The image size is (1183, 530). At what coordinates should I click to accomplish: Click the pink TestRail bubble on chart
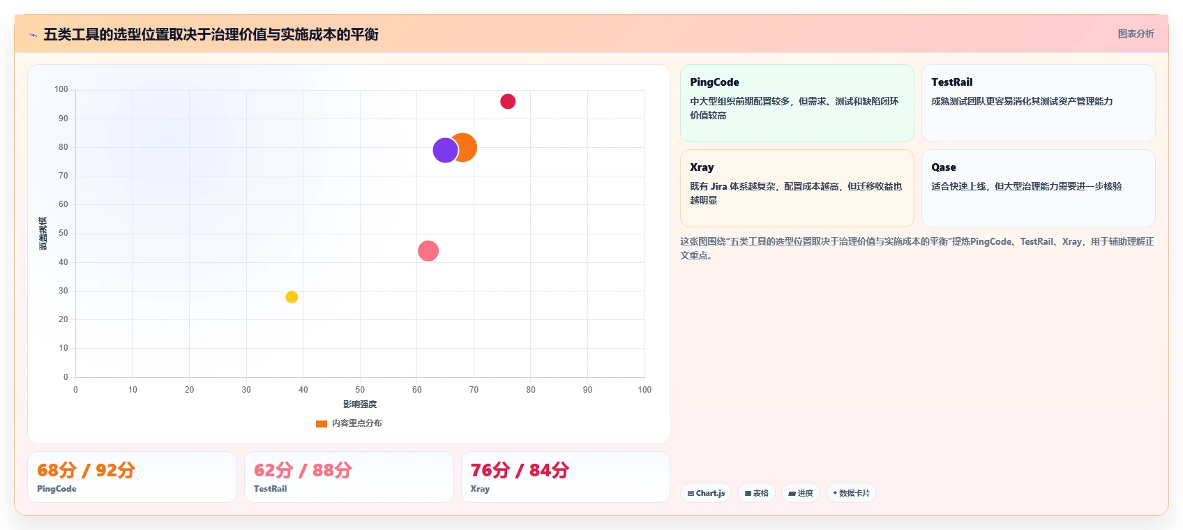pyautogui.click(x=428, y=251)
